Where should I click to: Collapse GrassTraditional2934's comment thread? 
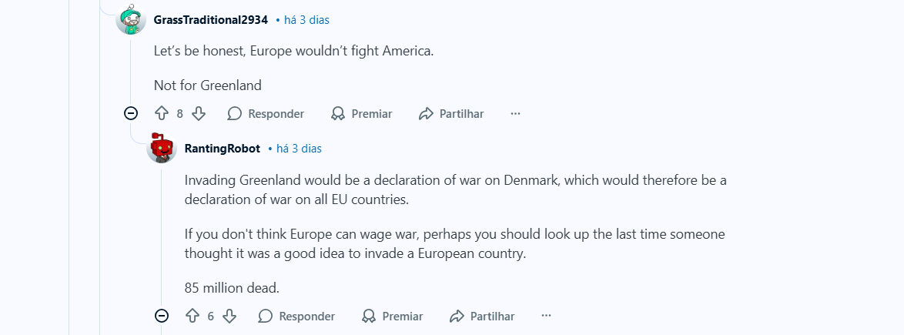pyautogui.click(x=131, y=113)
